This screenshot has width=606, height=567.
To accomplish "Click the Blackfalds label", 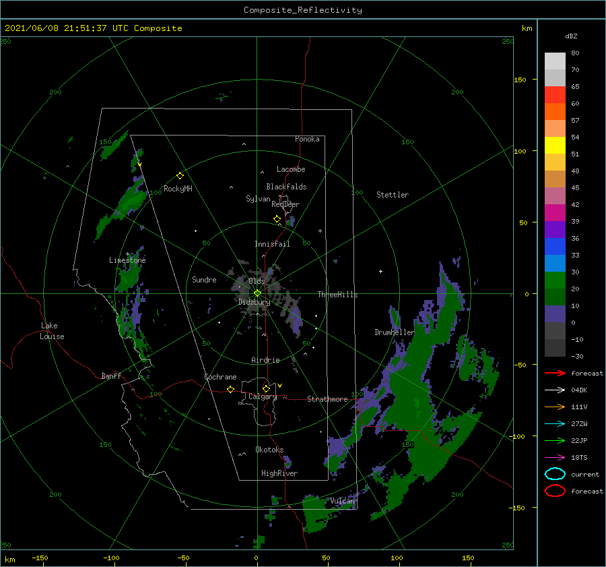I will pyautogui.click(x=286, y=187).
